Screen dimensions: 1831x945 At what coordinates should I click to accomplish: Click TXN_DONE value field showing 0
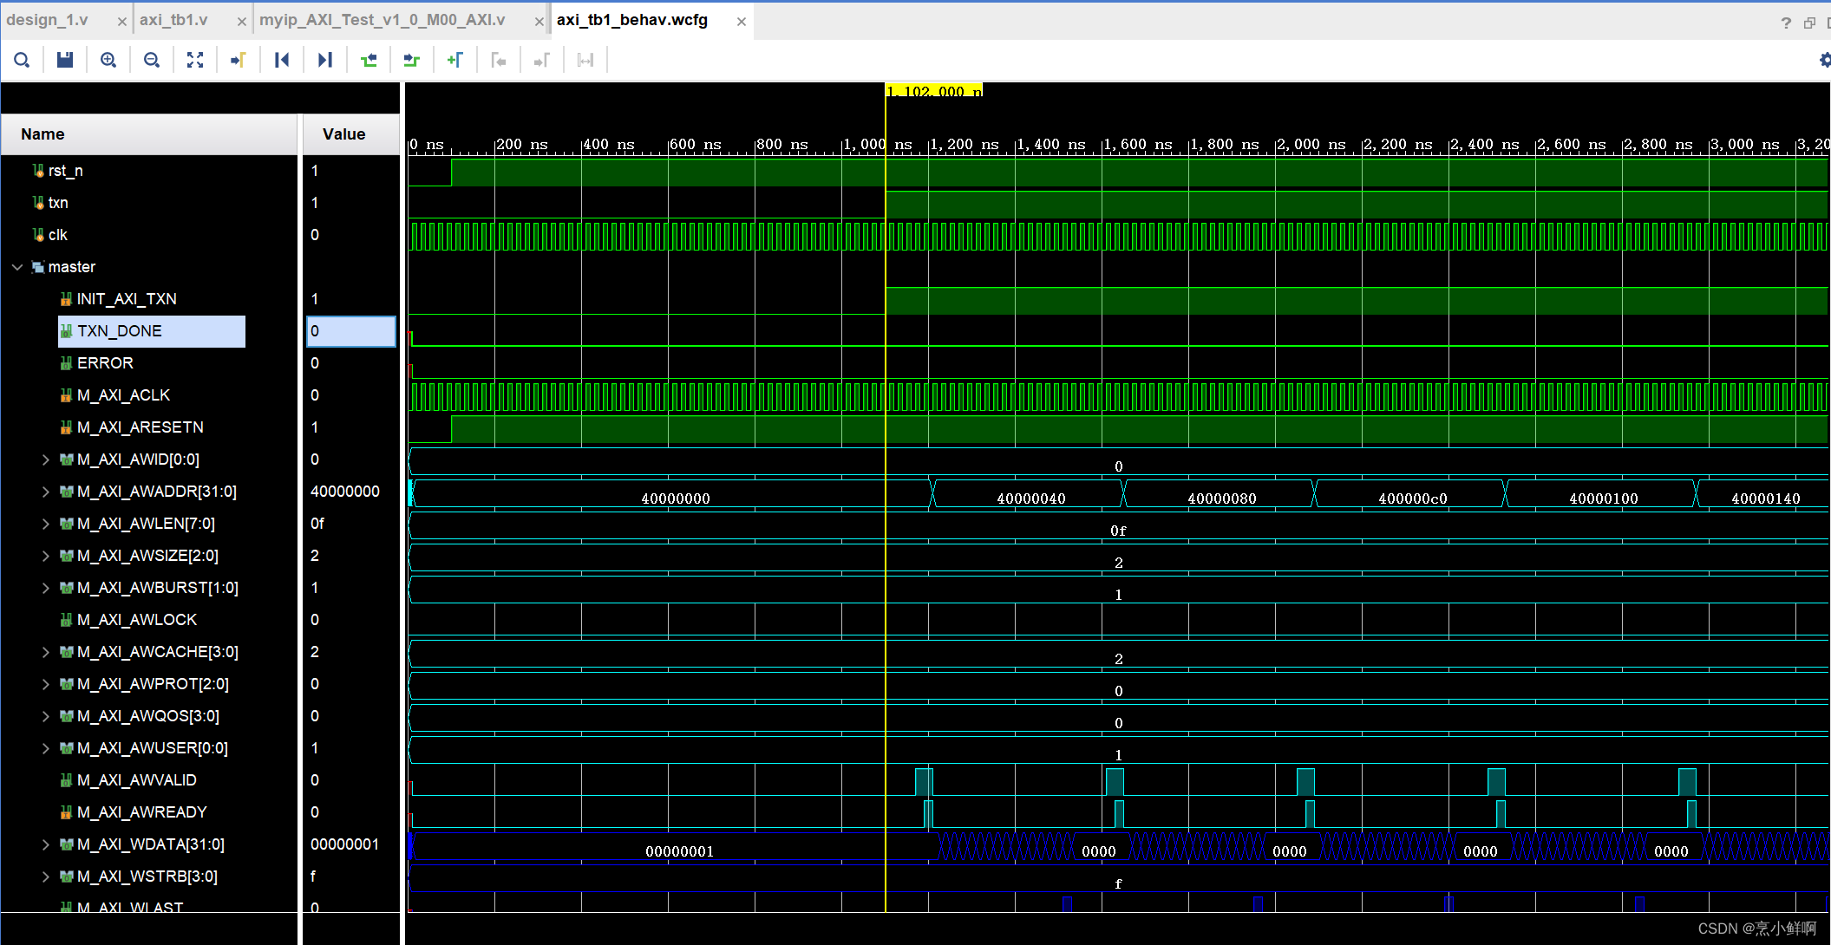coord(351,331)
